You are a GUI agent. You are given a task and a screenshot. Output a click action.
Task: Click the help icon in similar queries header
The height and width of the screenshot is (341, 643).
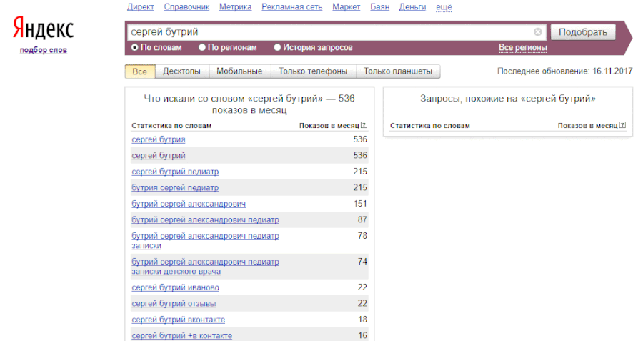tap(622, 125)
